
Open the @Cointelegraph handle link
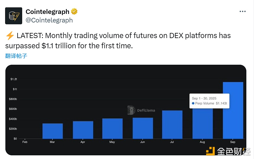[x=49, y=20]
